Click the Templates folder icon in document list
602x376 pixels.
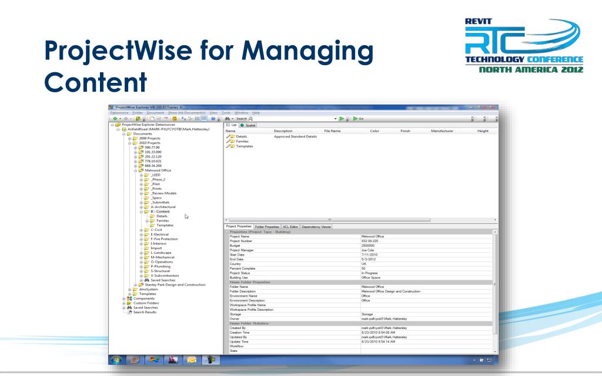coord(230,146)
